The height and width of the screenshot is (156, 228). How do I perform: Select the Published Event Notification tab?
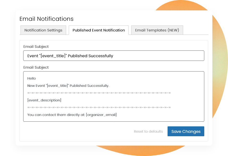[x=99, y=30]
